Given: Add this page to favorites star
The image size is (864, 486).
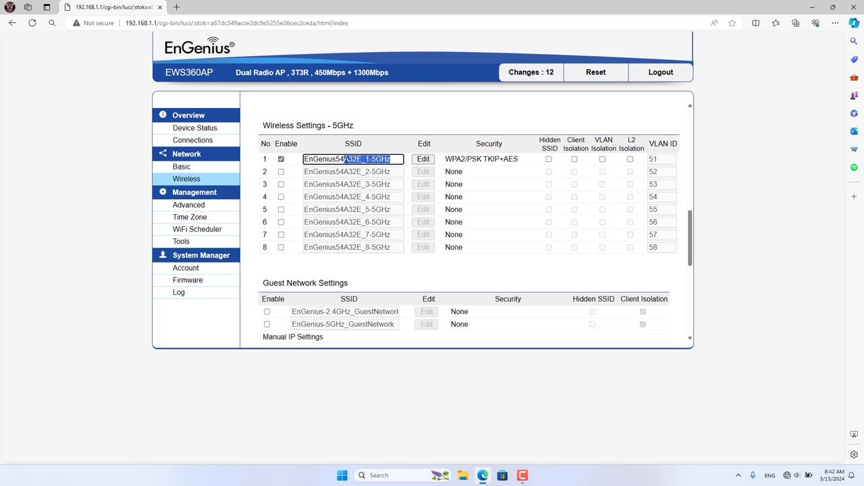Looking at the screenshot, I should (x=732, y=23).
